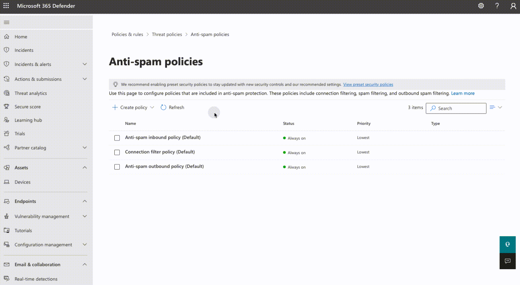Open the Microsoft 365 app launcher waffle icon
This screenshot has width=520, height=285.
(x=6, y=5)
